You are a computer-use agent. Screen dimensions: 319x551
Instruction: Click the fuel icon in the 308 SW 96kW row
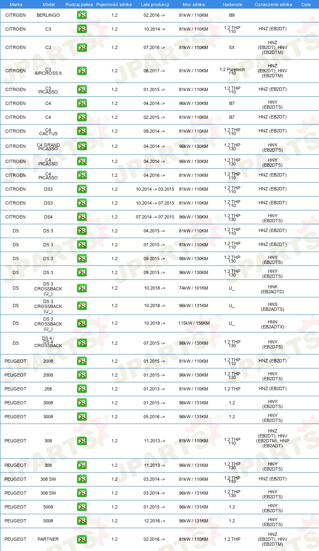point(82,493)
